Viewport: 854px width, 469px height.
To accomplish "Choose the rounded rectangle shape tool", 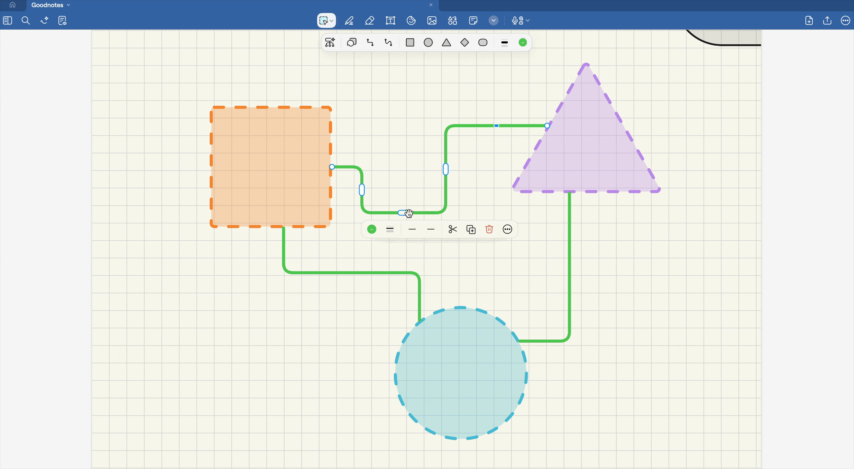I will [483, 42].
